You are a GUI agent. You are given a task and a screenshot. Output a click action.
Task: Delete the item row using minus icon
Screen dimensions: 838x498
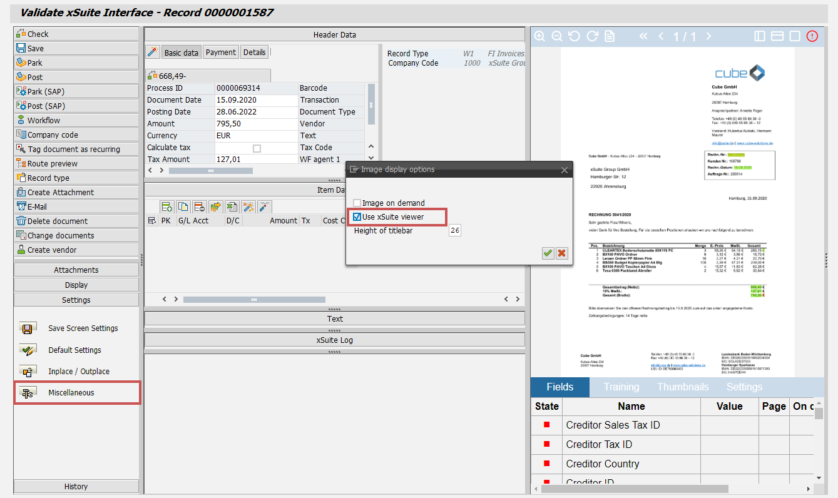tap(199, 206)
